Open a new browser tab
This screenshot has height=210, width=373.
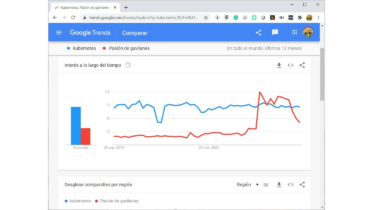(x=126, y=7)
